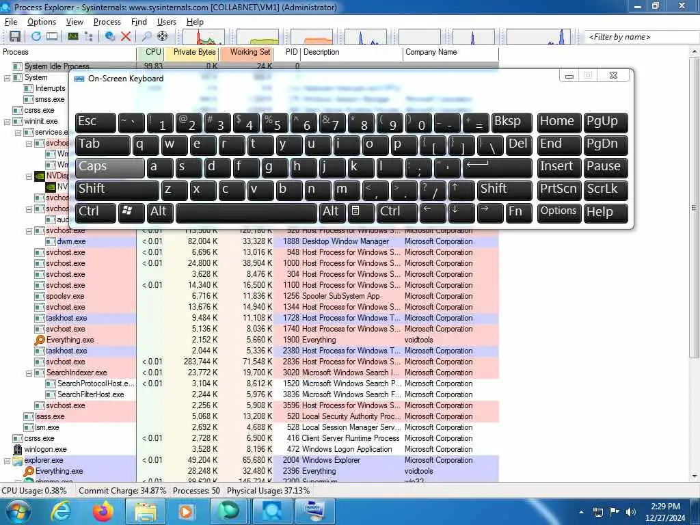
Task: Toggle process tree view icon
Action: point(88,37)
